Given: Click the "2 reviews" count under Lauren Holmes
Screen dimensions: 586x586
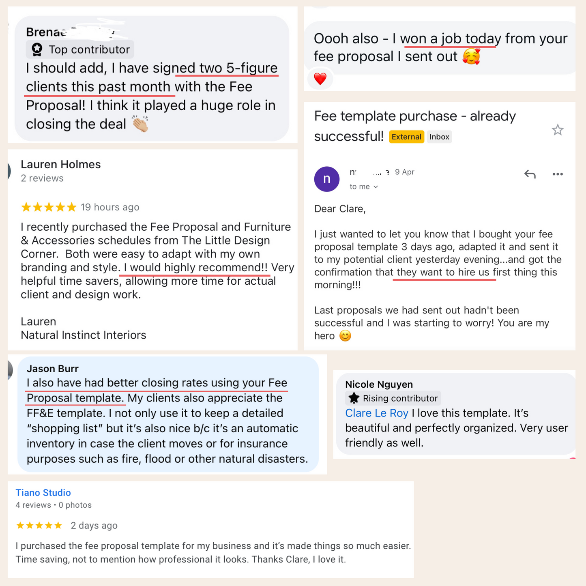Looking at the screenshot, I should point(42,178).
